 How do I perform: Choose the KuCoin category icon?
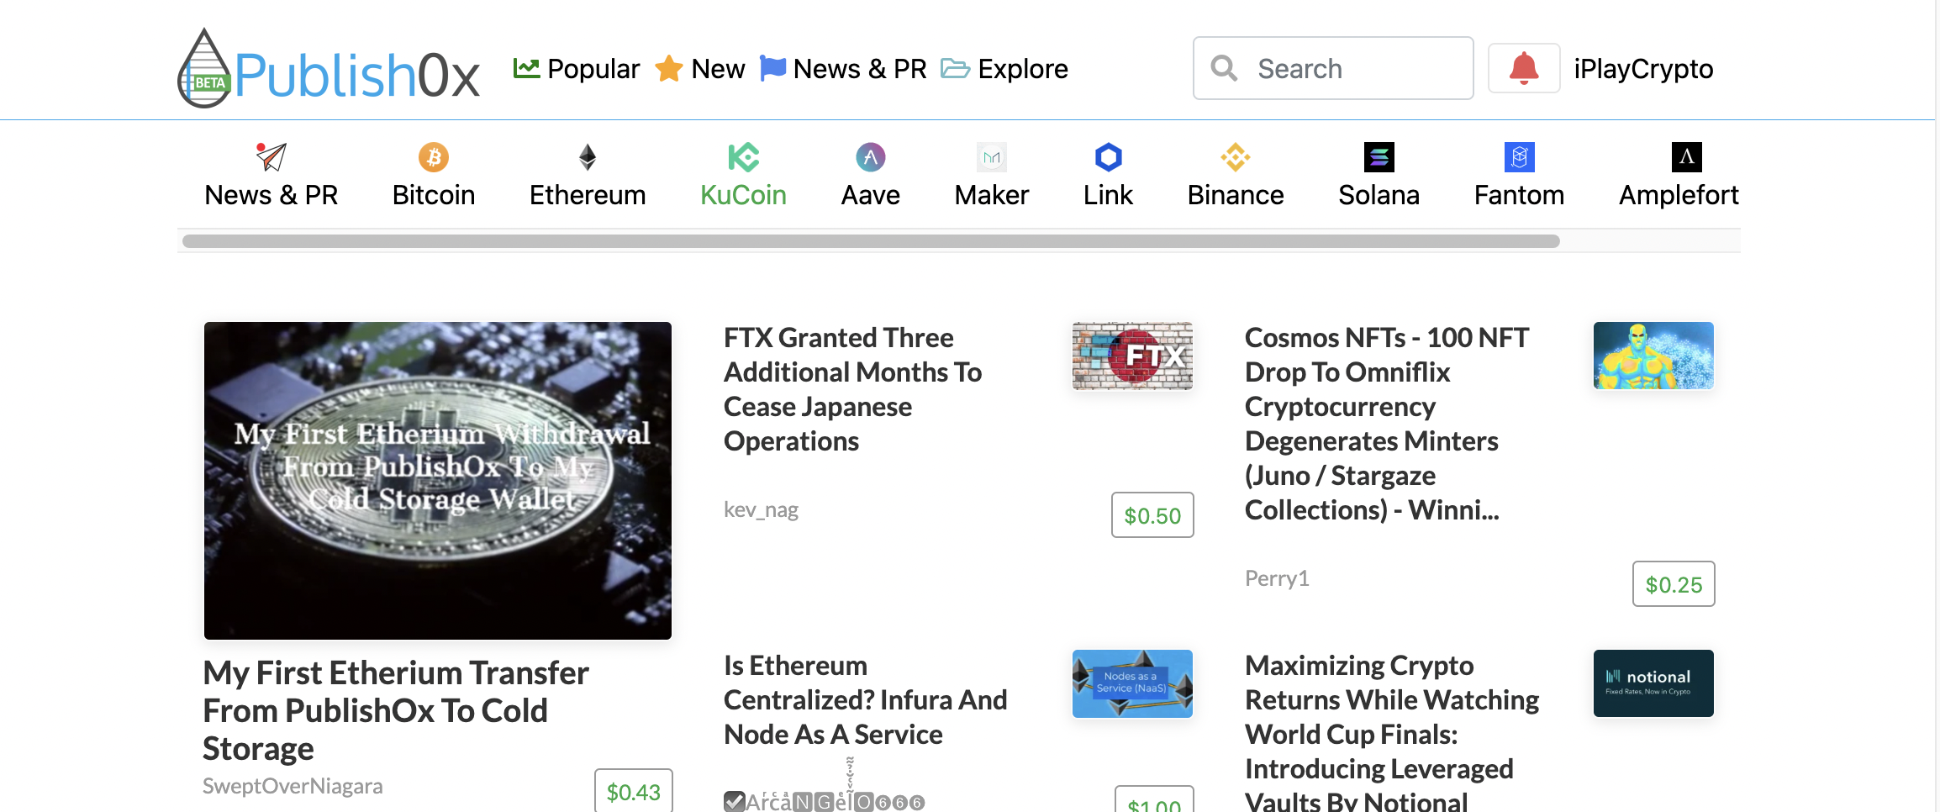[x=743, y=157]
